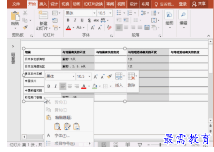
Task: Click the Share button
Action: (x=199, y=4)
